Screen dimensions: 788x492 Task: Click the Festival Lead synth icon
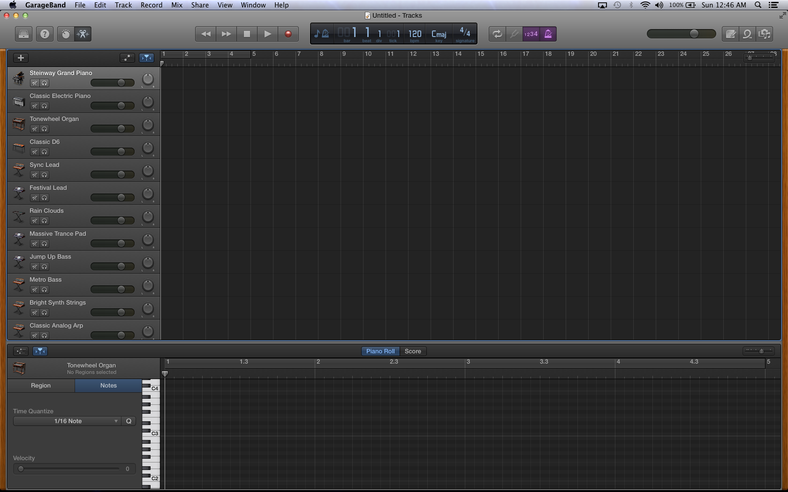(18, 194)
